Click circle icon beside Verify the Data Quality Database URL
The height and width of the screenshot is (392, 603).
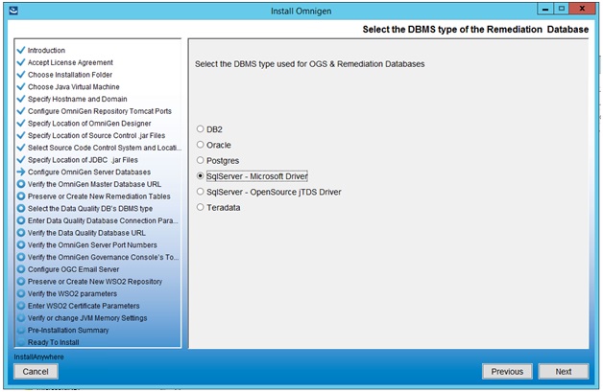pyautogui.click(x=21, y=233)
